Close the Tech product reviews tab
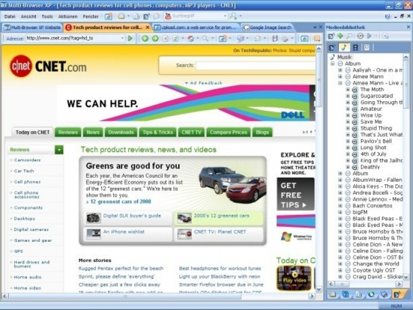This screenshot has height=310, width=413. (148, 28)
